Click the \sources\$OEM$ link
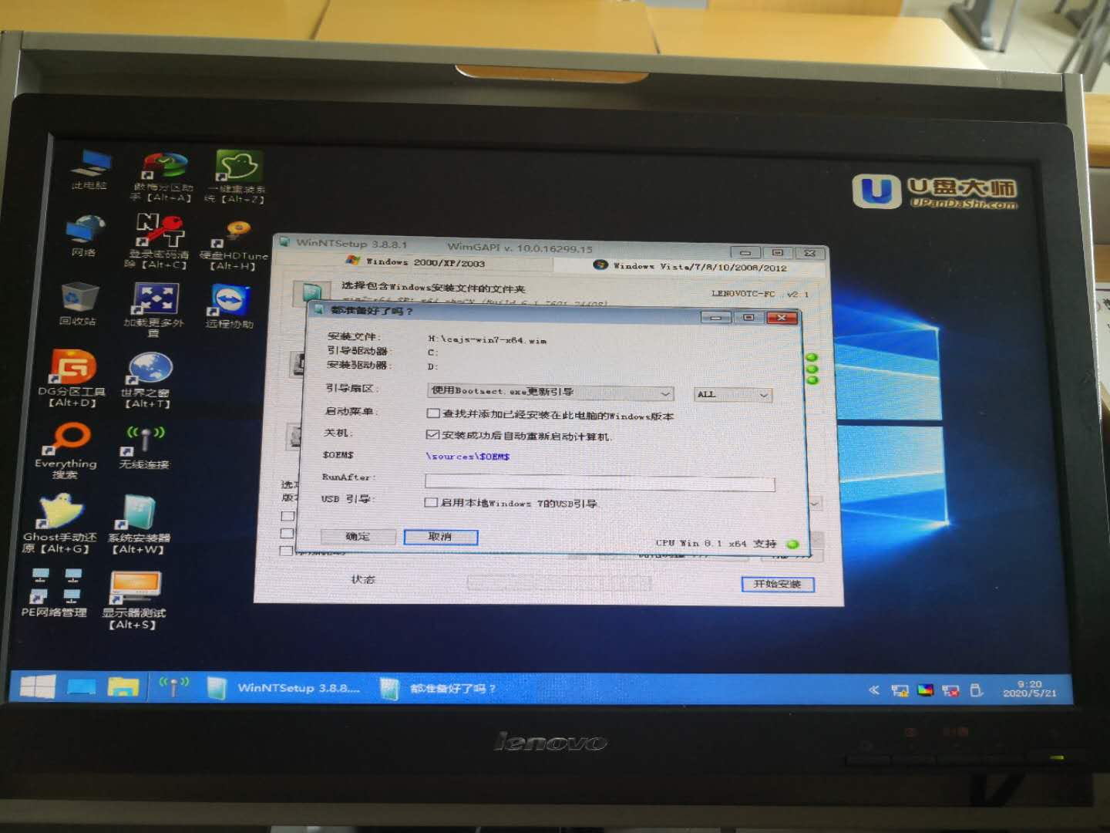This screenshot has width=1110, height=833. click(x=468, y=457)
